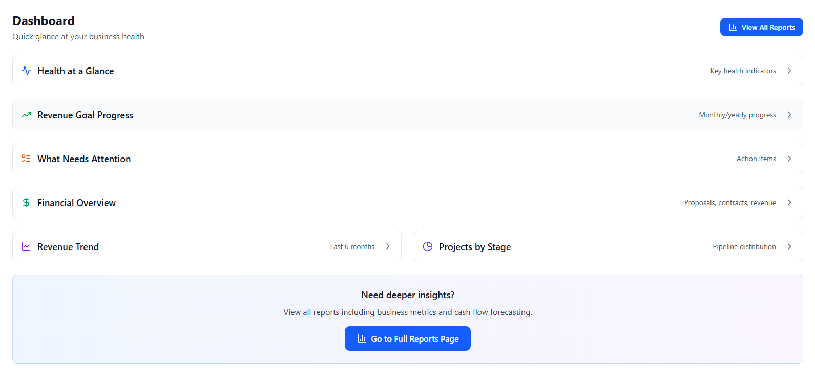This screenshot has height=384, width=815.
Task: Expand Revenue Trend chevron next to Last 6 months
Action: pyautogui.click(x=388, y=246)
